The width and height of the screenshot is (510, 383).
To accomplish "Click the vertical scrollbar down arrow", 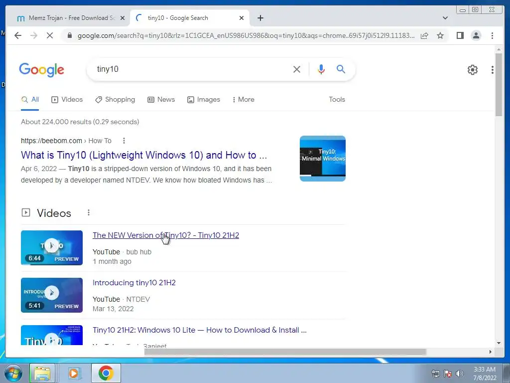I will (499, 343).
